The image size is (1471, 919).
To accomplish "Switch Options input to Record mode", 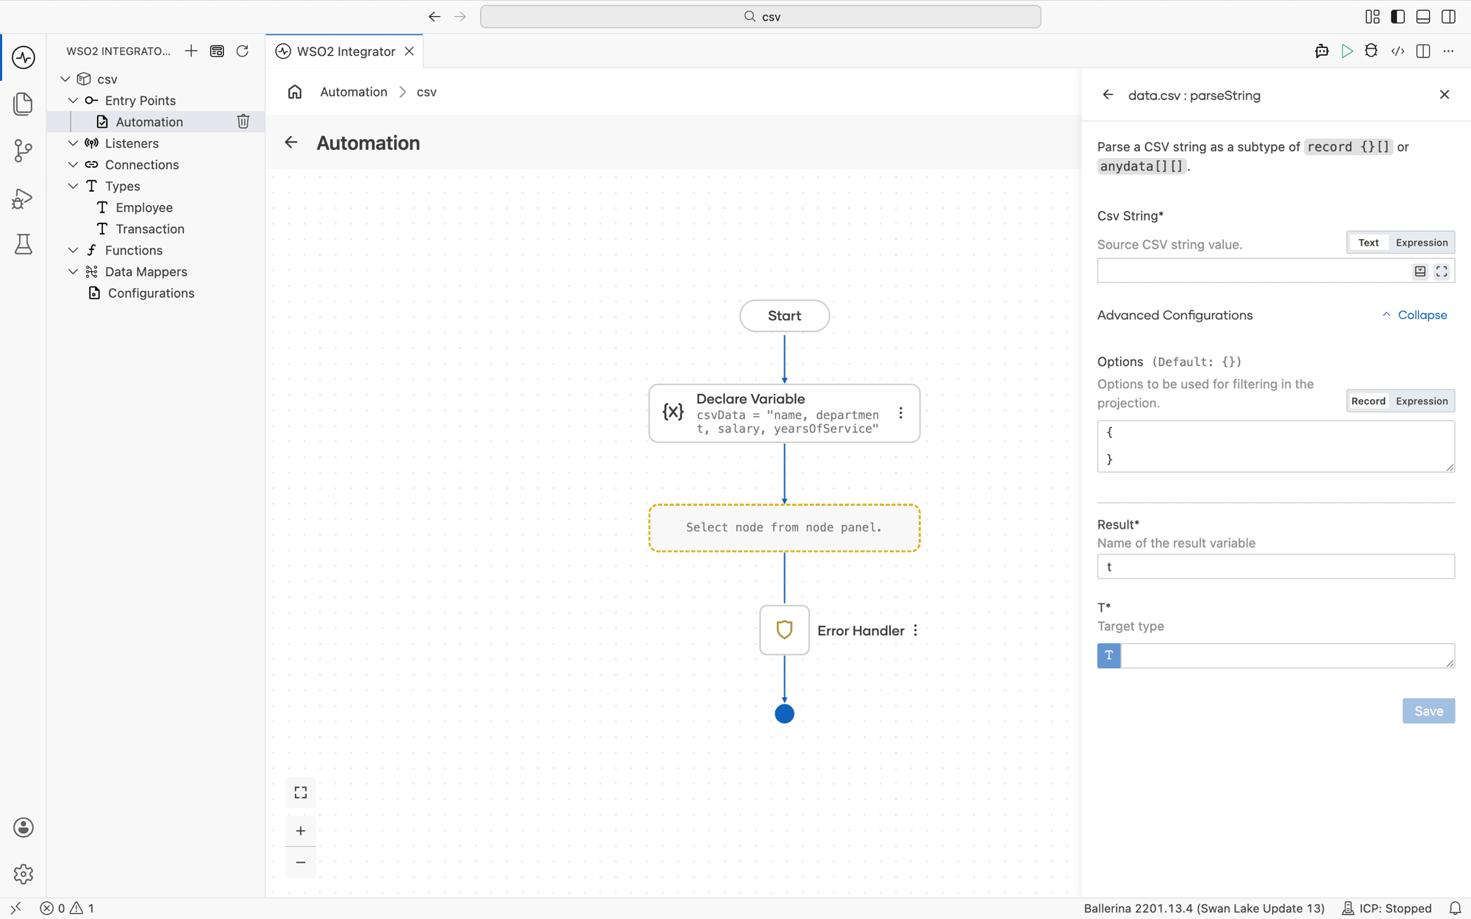I will click(x=1368, y=401).
